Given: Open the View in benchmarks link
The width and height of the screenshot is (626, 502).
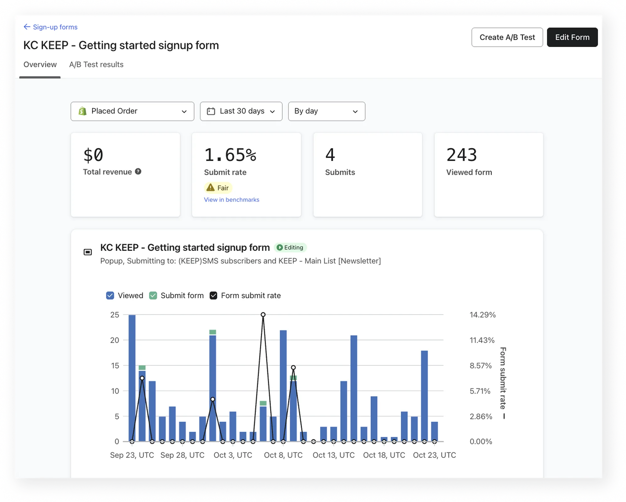Looking at the screenshot, I should pos(231,200).
